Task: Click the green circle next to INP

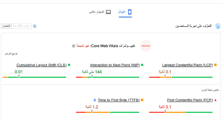Action: click(x=142, y=65)
